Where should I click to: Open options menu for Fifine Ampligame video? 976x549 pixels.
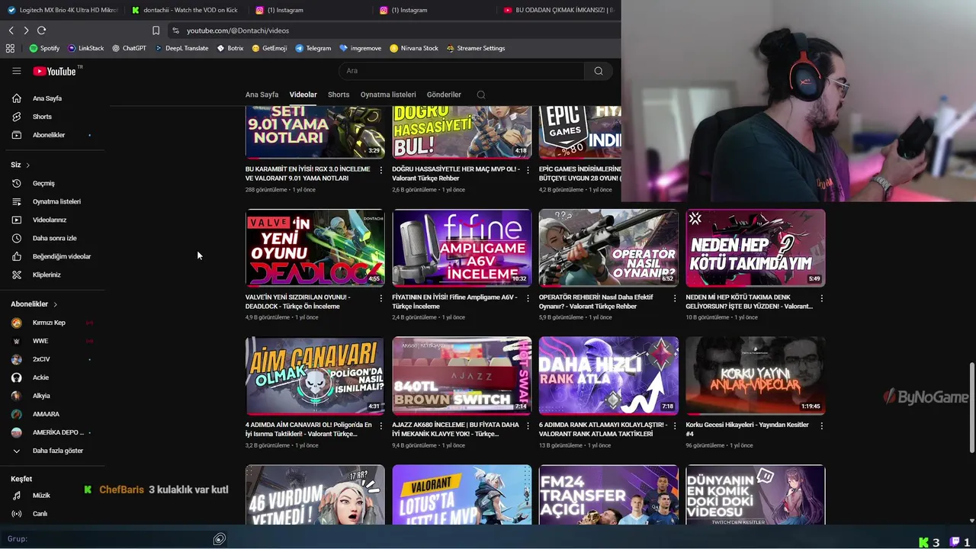[528, 298]
